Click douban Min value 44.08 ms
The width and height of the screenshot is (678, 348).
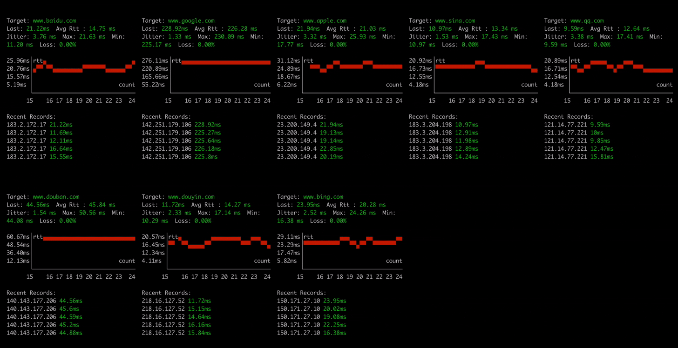[x=20, y=221]
